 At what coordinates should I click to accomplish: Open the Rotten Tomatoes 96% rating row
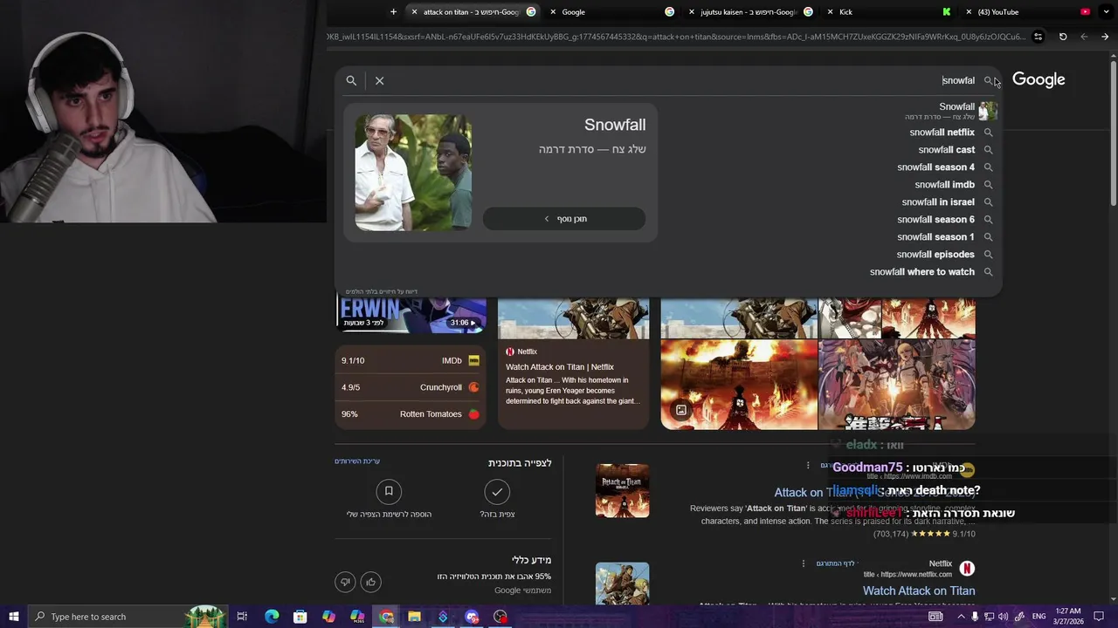411,414
